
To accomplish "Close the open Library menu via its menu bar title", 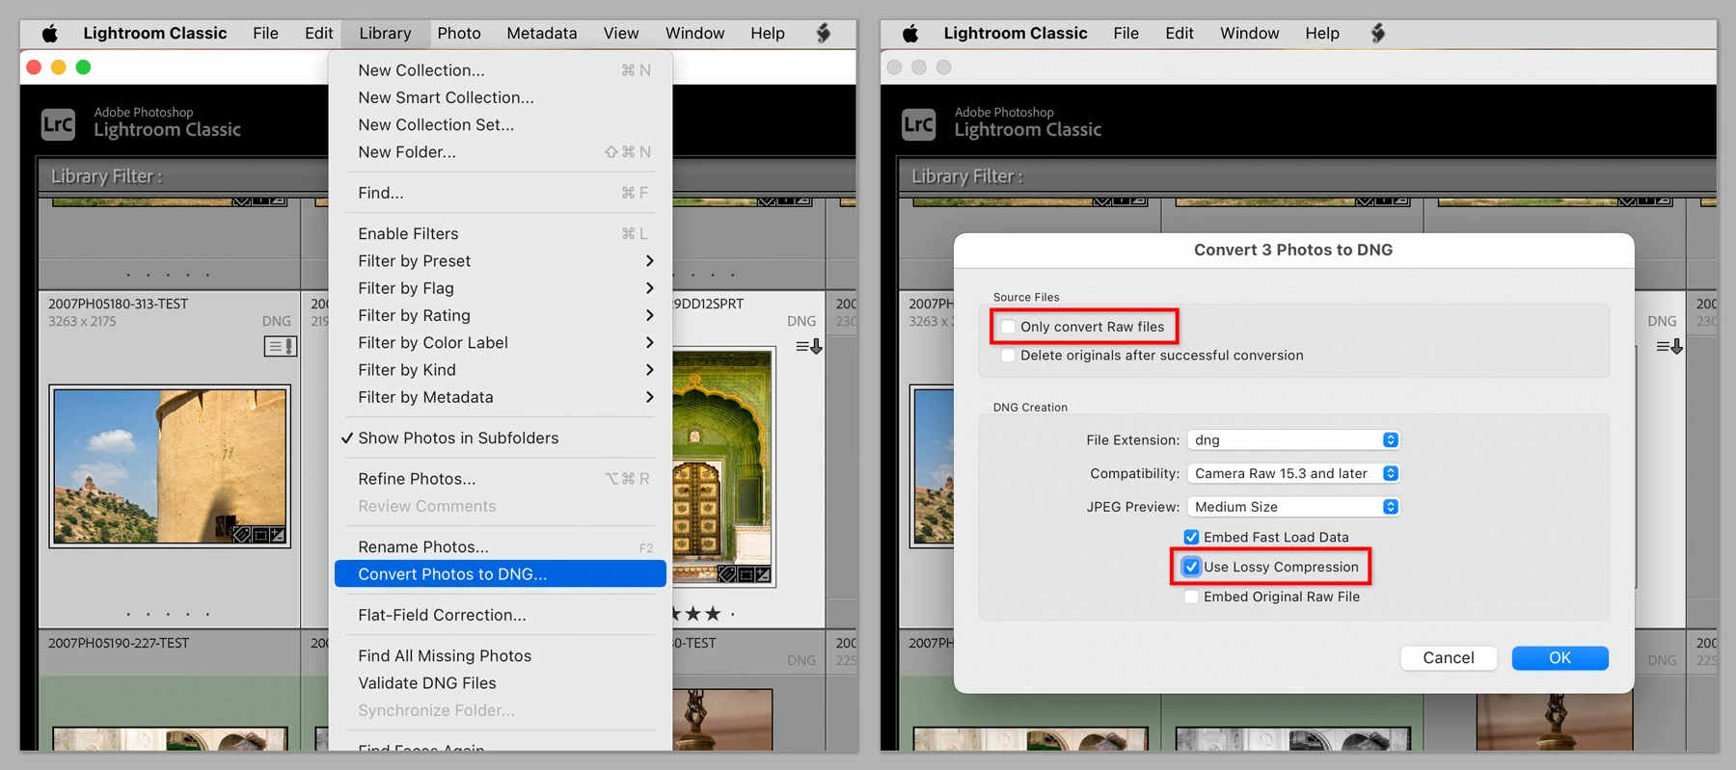I will point(385,34).
